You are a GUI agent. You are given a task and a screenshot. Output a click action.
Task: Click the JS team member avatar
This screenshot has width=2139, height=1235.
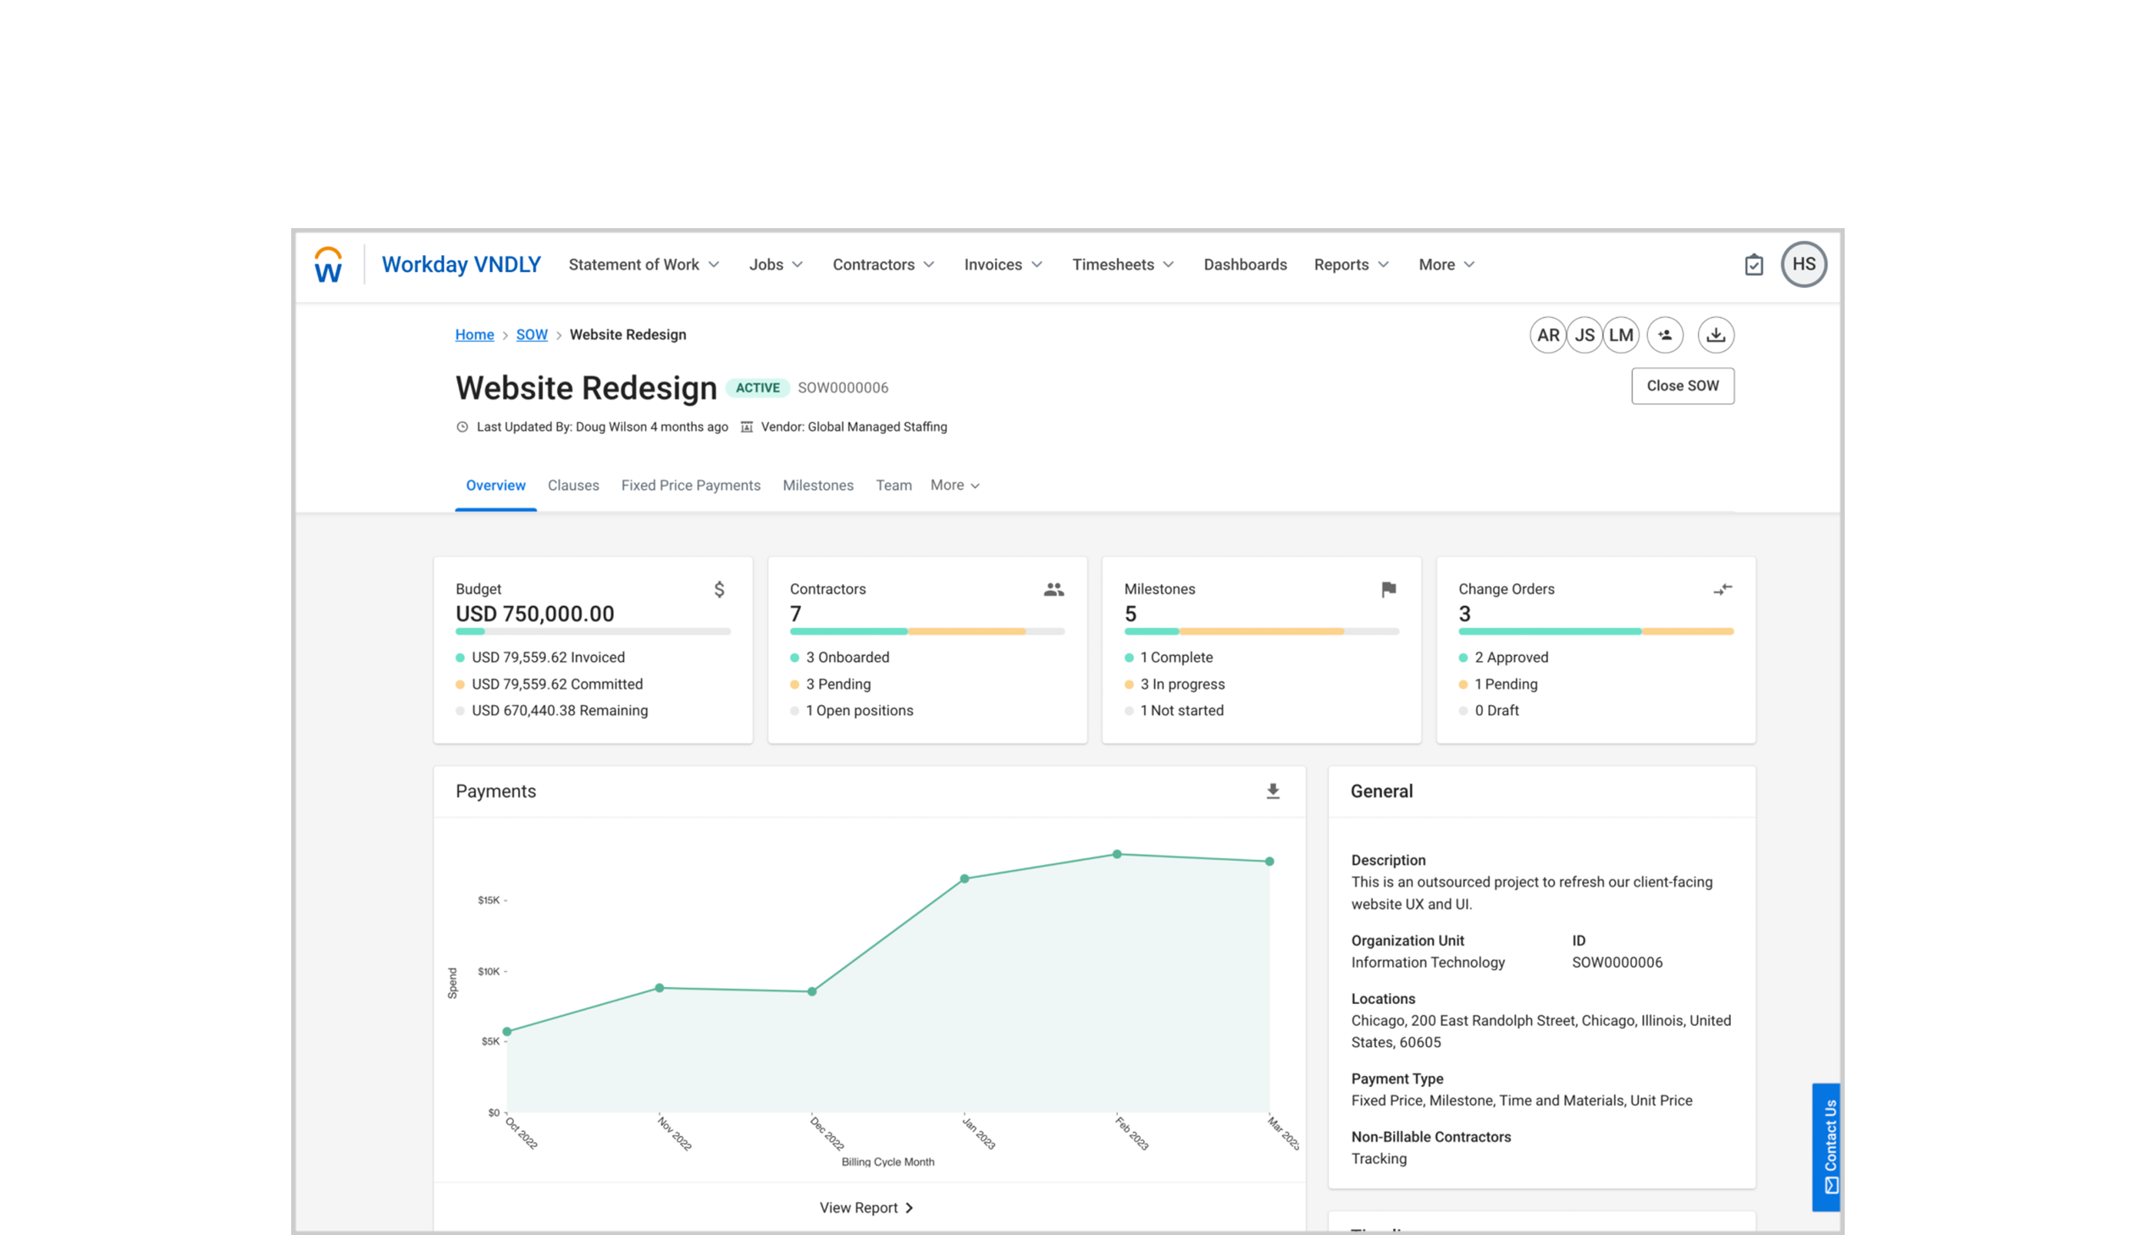[x=1584, y=335]
